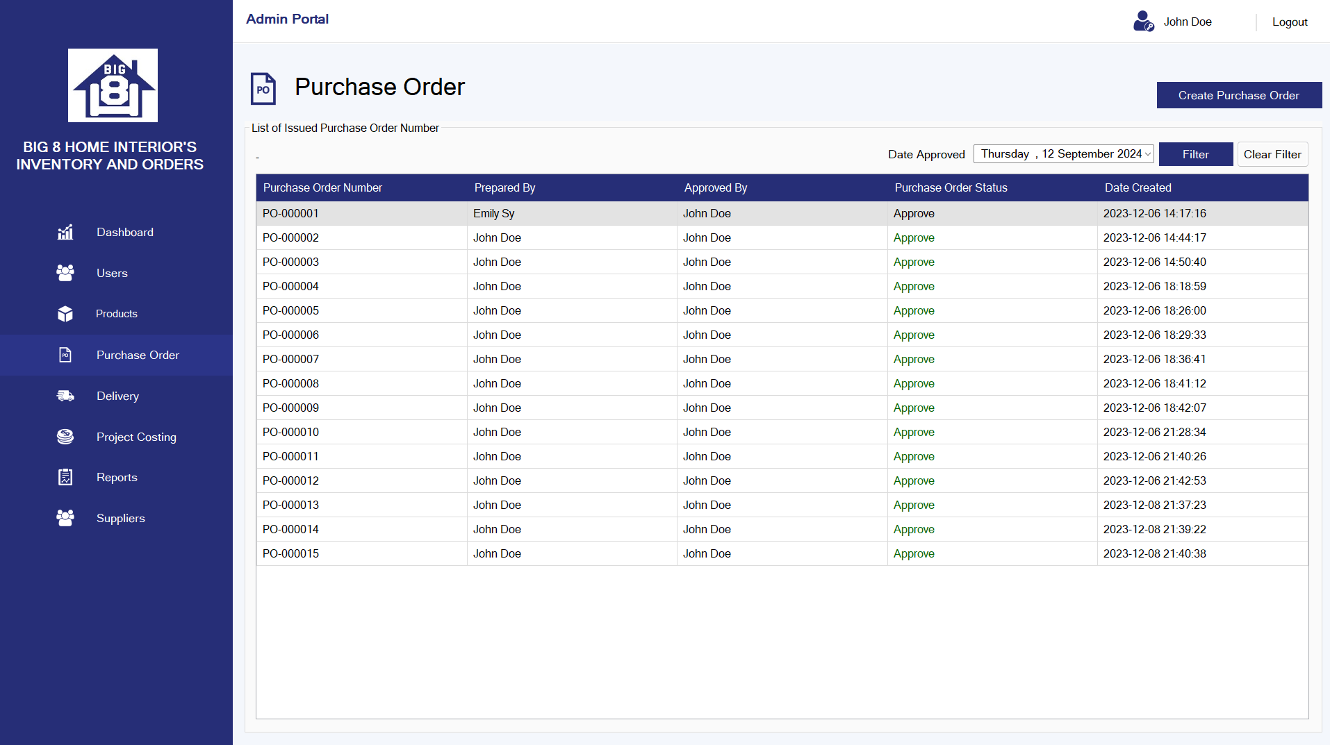The width and height of the screenshot is (1330, 745).
Task: Click the John Doe account name
Action: [x=1188, y=22]
